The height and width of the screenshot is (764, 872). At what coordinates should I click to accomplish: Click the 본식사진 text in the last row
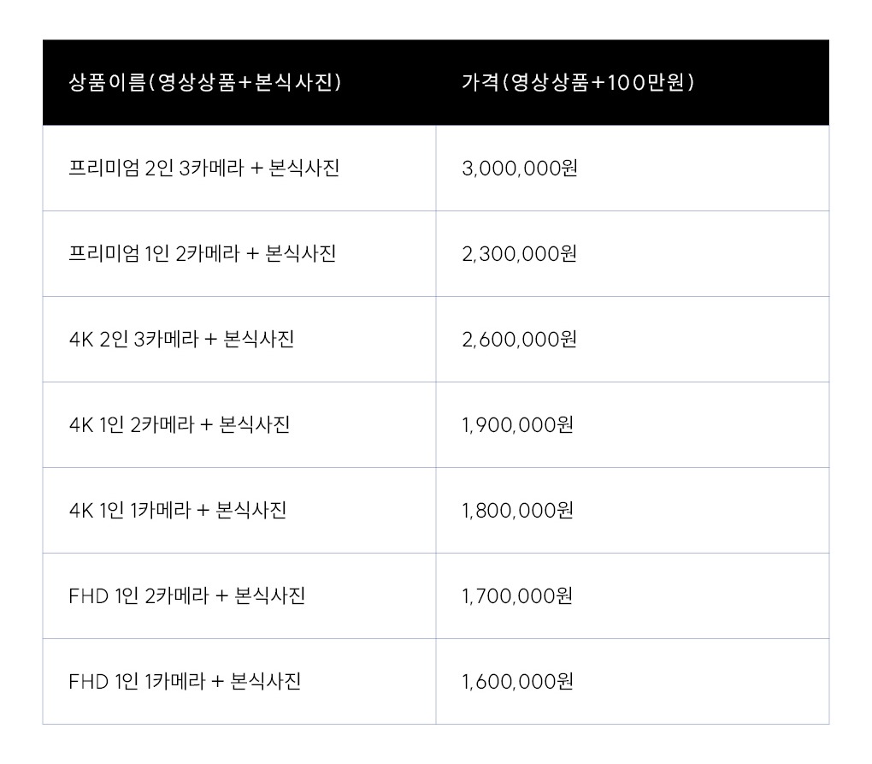266,681
